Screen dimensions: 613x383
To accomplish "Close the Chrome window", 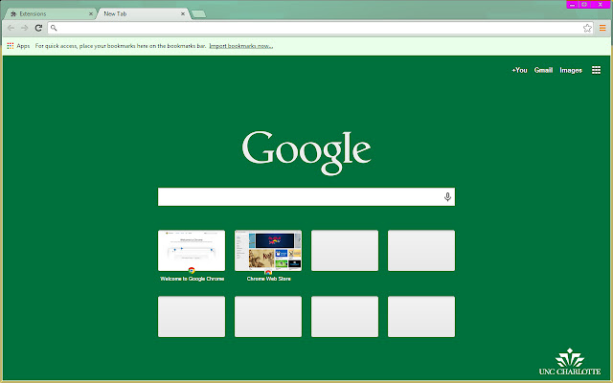I will pos(601,4).
